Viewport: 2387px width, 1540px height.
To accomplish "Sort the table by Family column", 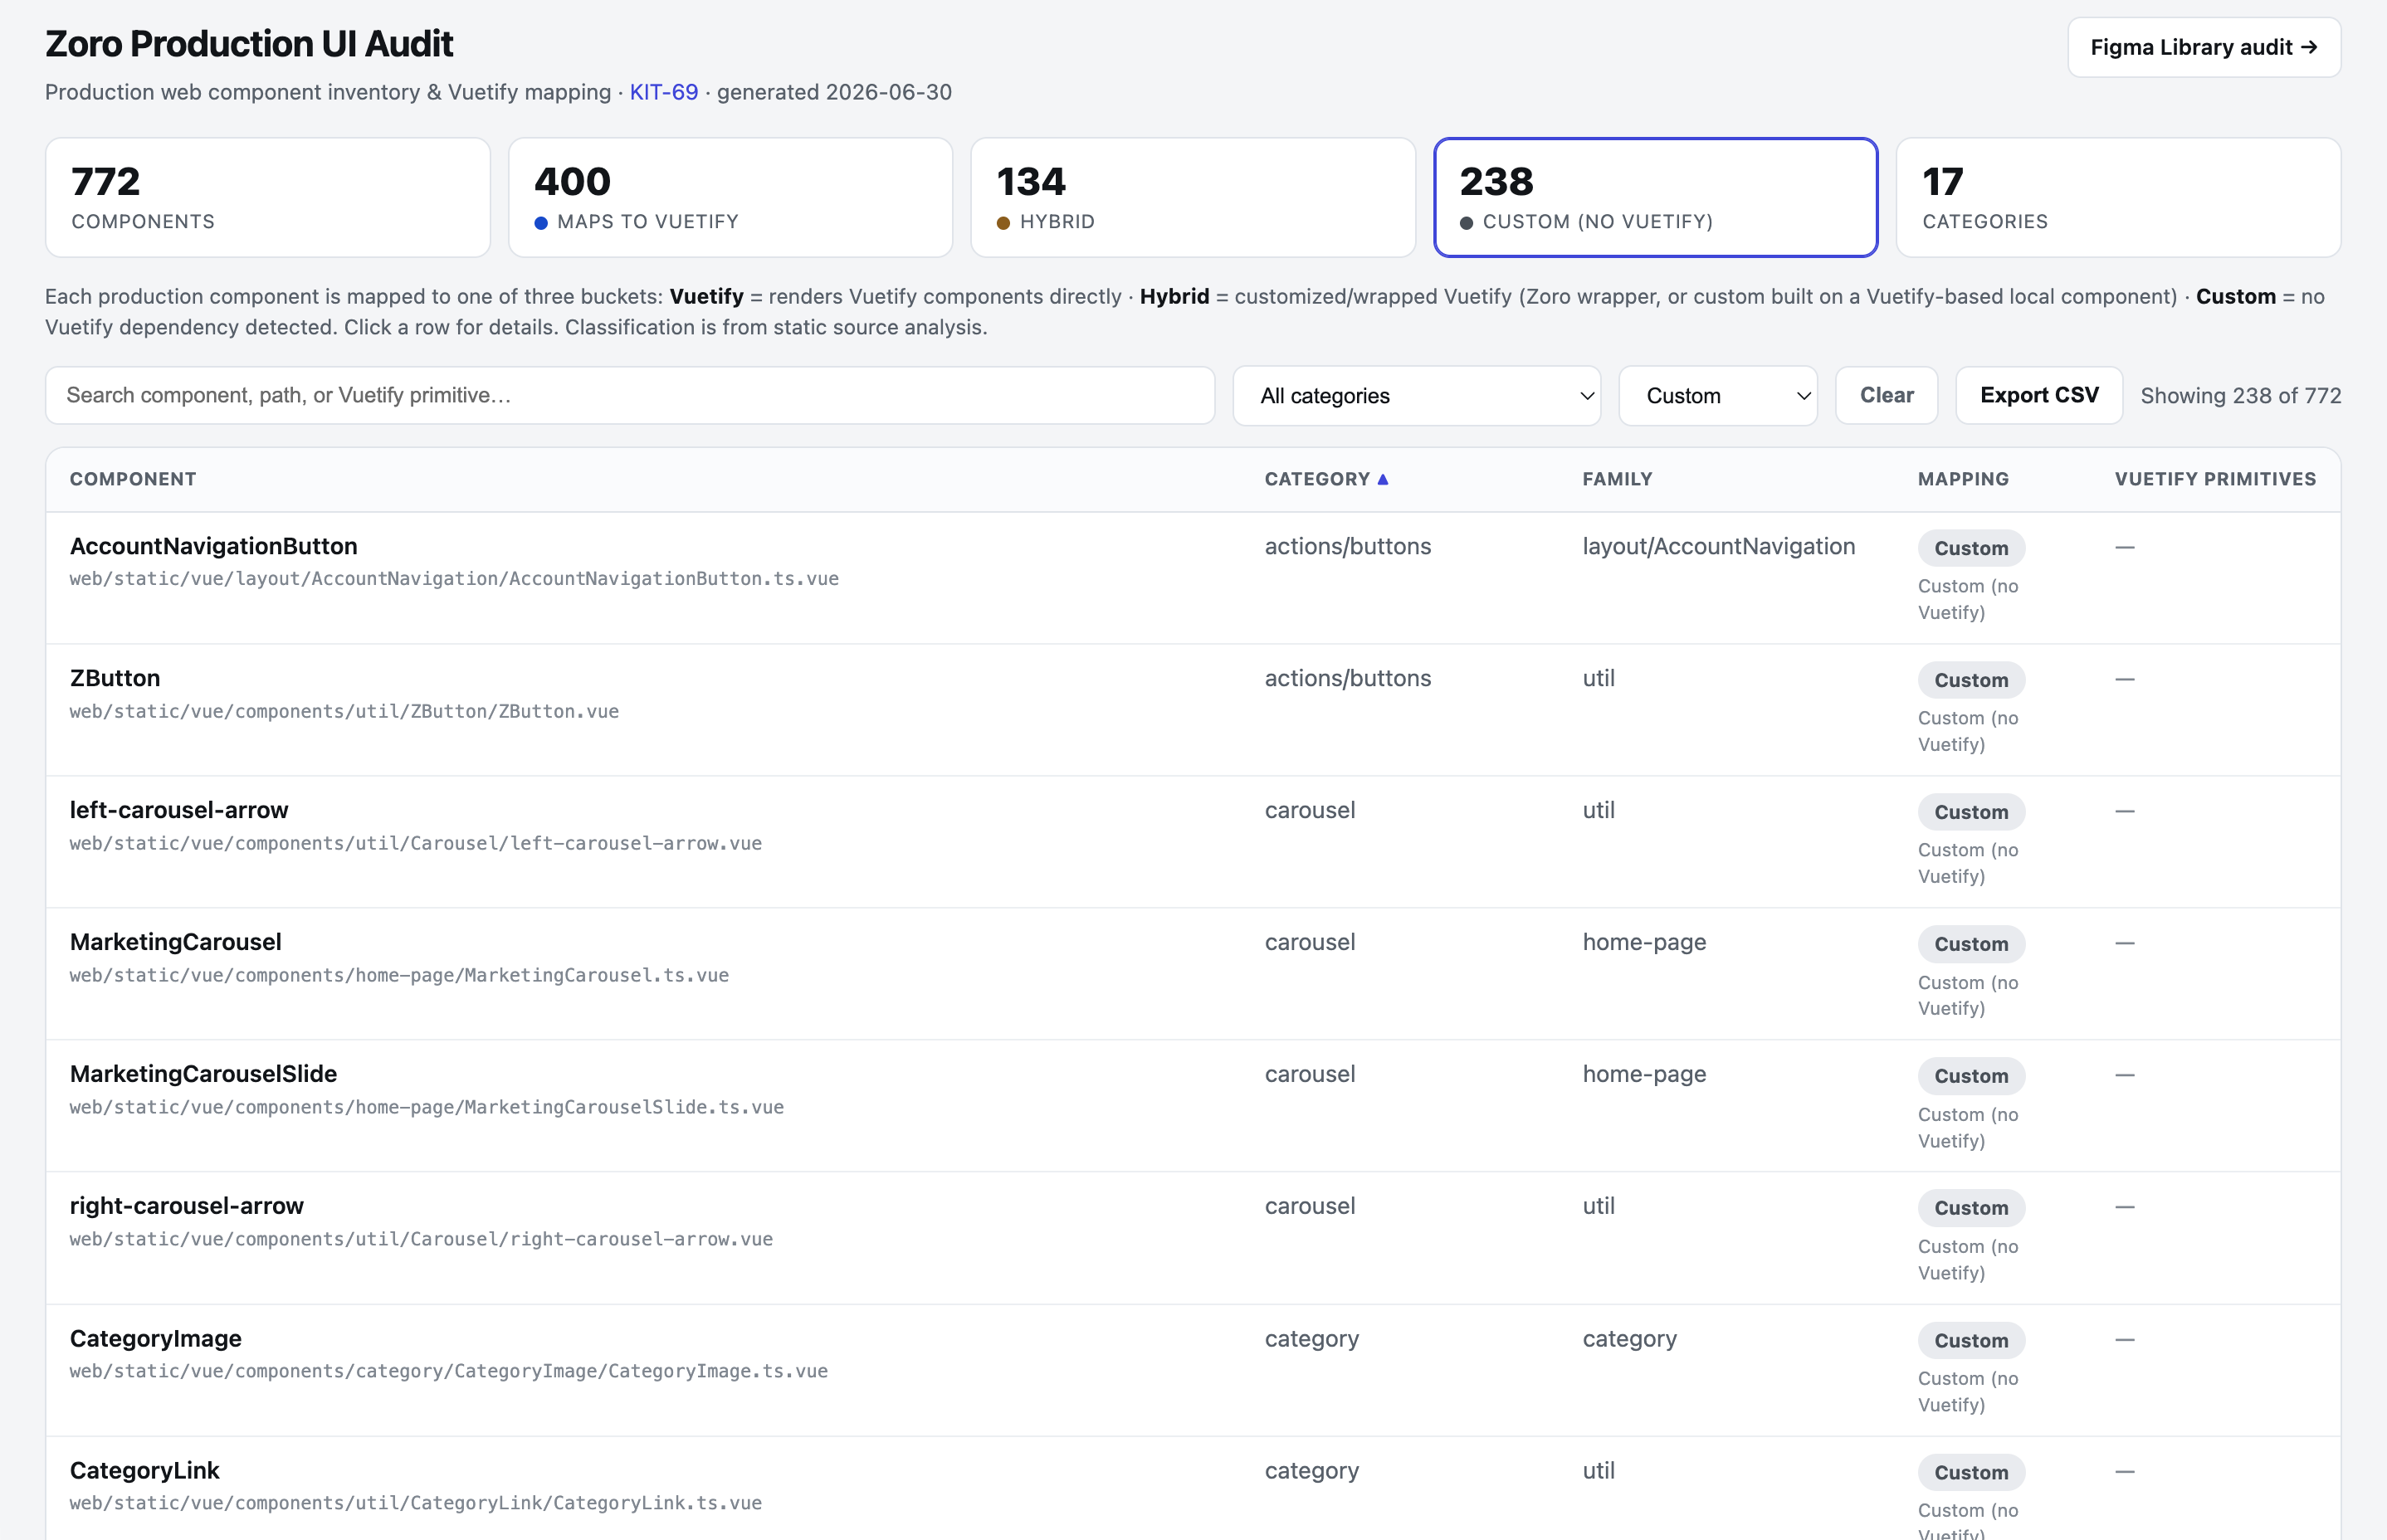I will 1617,479.
